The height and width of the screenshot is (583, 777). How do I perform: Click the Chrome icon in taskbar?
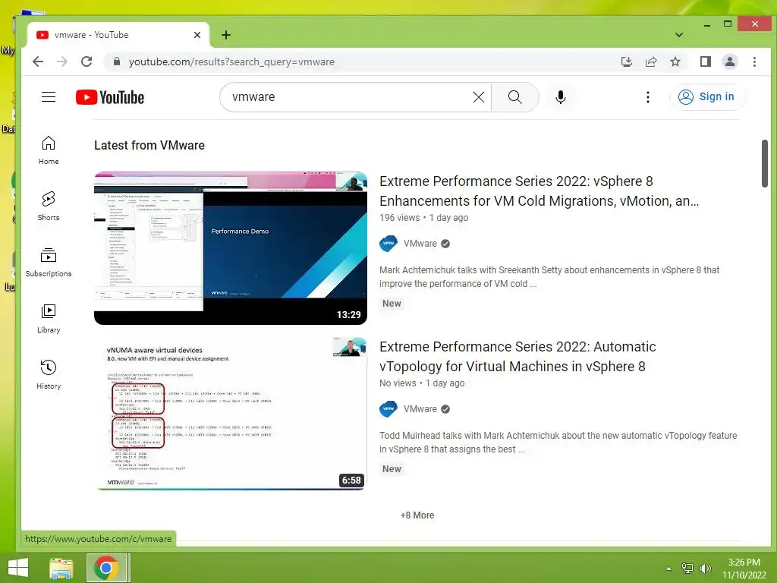tap(106, 568)
